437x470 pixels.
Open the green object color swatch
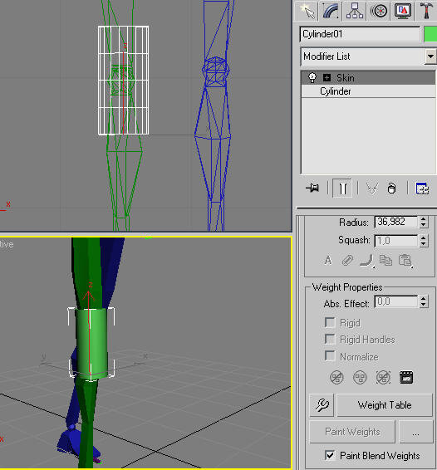[x=430, y=34]
